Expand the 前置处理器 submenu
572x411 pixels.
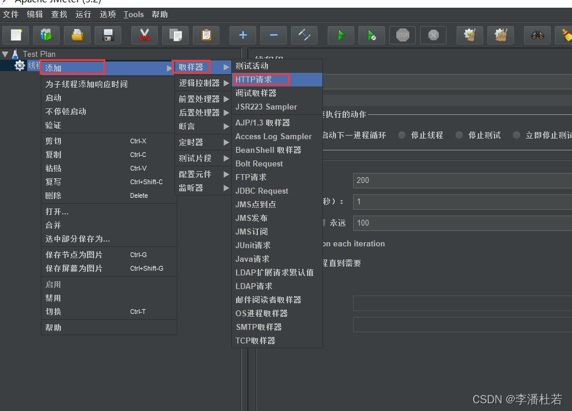click(203, 99)
